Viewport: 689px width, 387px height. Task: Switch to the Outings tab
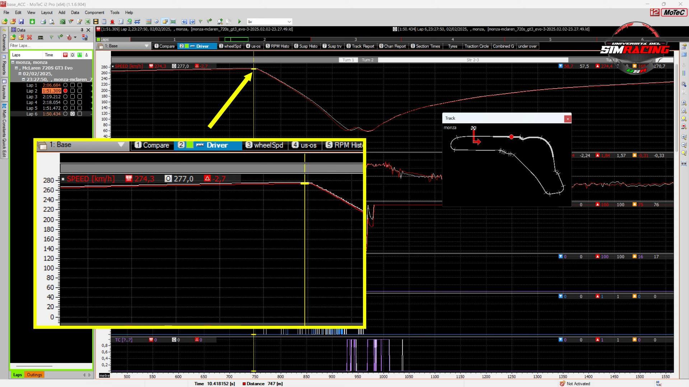[34, 375]
